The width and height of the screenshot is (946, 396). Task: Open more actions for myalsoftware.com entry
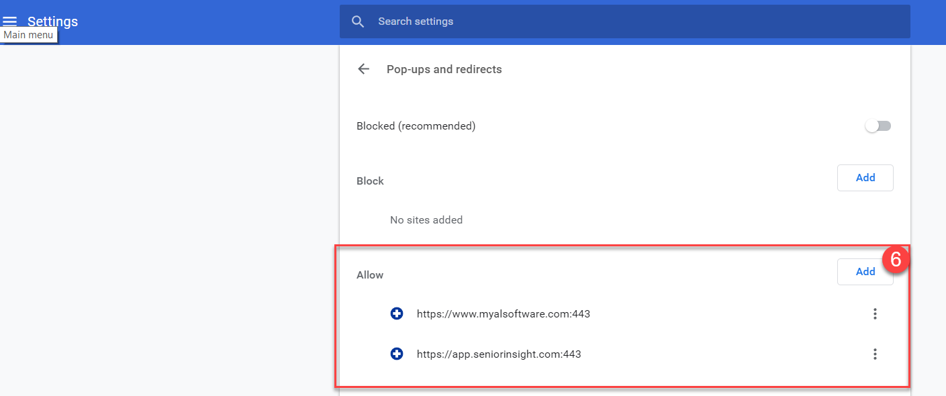click(875, 313)
